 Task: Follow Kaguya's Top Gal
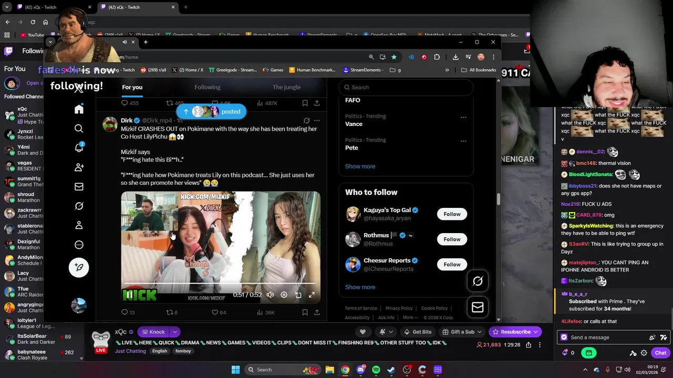452,214
